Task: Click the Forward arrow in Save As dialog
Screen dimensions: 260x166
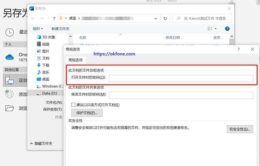Action: [x=42, y=18]
